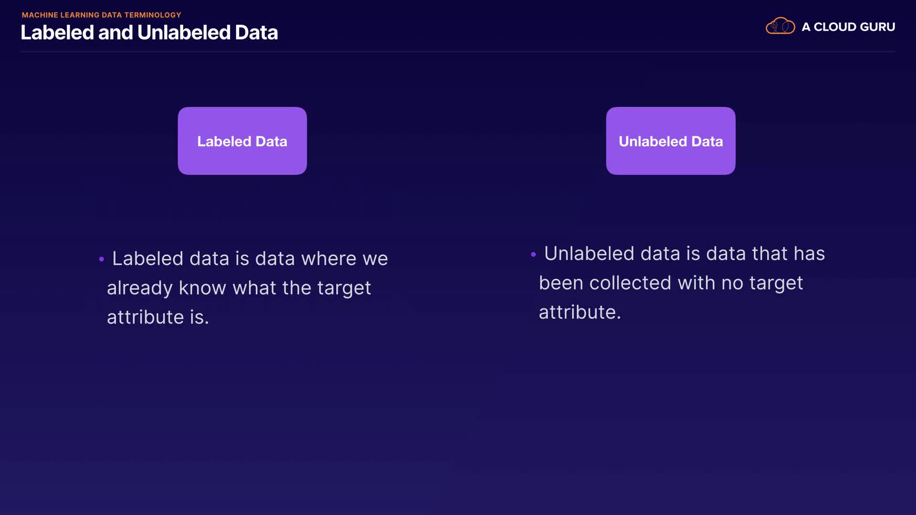This screenshot has width=916, height=515.
Task: Select the purple "Unlabeled Data" box
Action: 670,141
